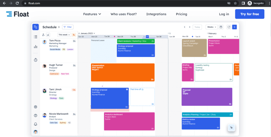Select Tom's blue Strategy proposal block
Screen dimensions: 271x137
coord(136,51)
